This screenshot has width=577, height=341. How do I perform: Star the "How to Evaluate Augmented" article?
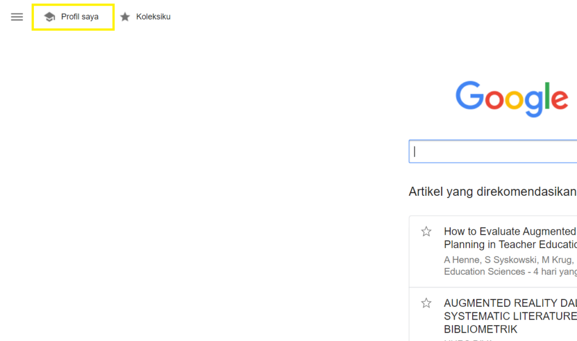coord(427,231)
